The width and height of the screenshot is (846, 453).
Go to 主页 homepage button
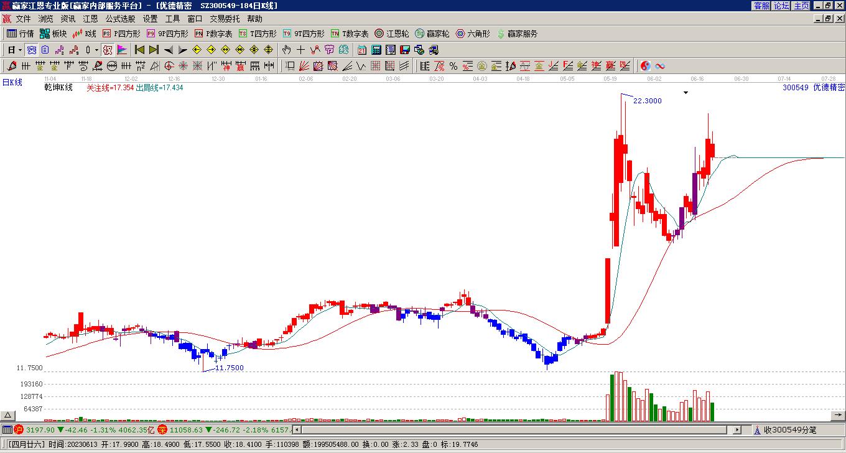click(x=801, y=6)
